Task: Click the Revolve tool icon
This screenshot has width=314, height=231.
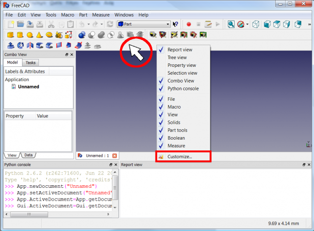Action: 20,45
